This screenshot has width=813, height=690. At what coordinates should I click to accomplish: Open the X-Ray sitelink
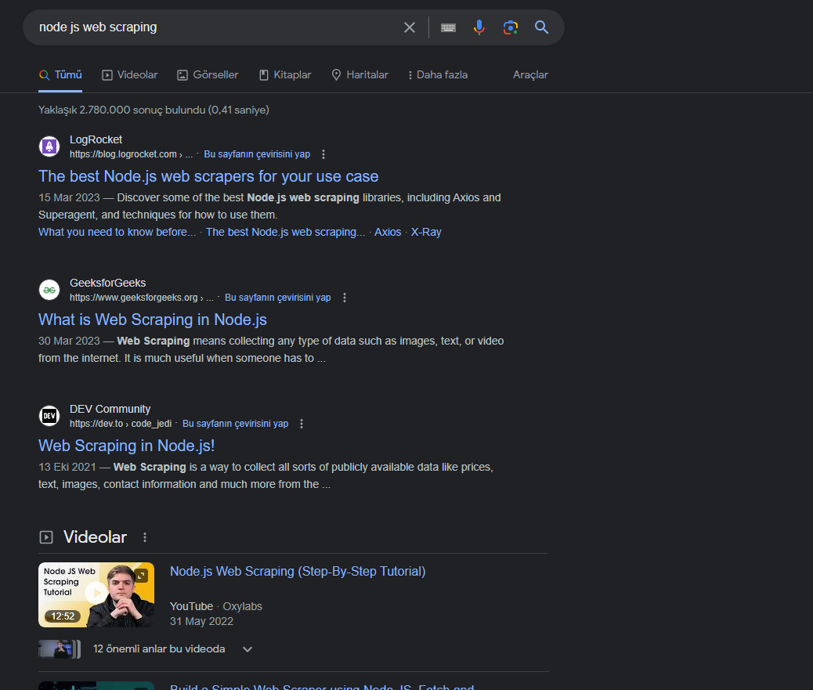click(x=426, y=233)
